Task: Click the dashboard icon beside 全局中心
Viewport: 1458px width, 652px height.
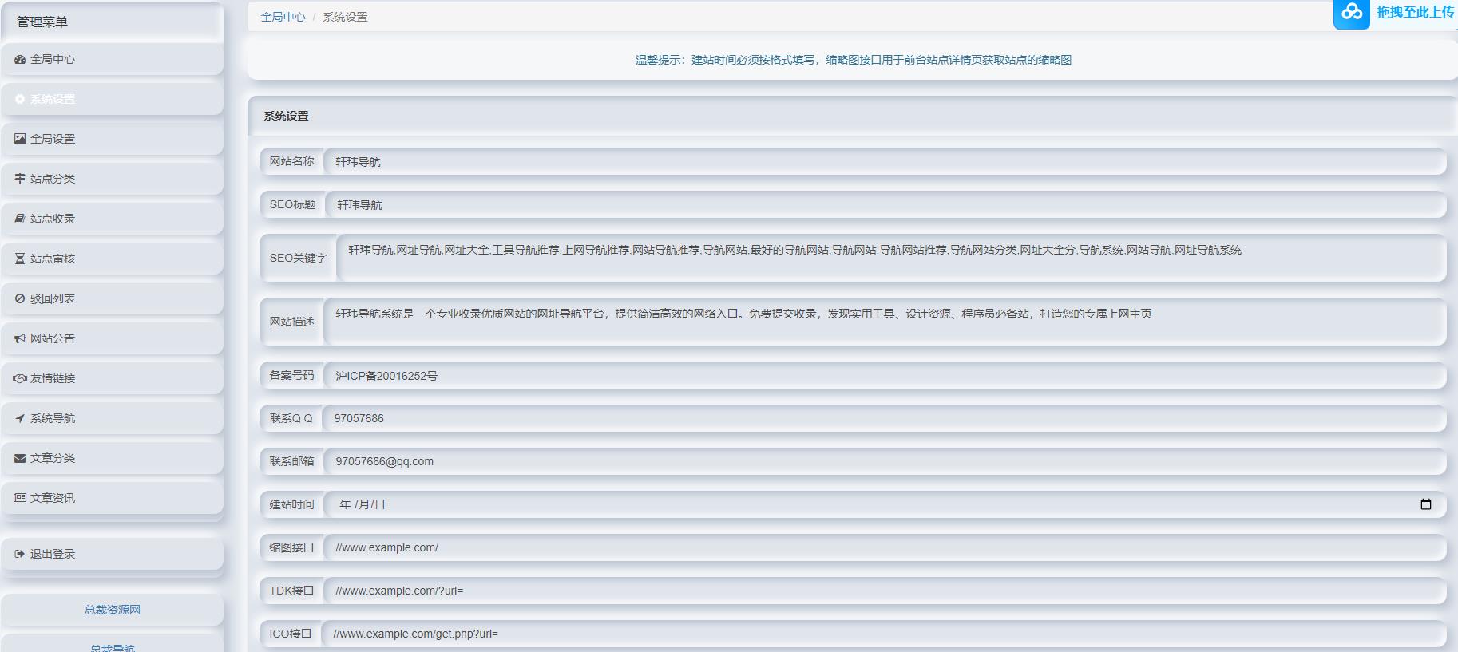Action: coord(20,59)
